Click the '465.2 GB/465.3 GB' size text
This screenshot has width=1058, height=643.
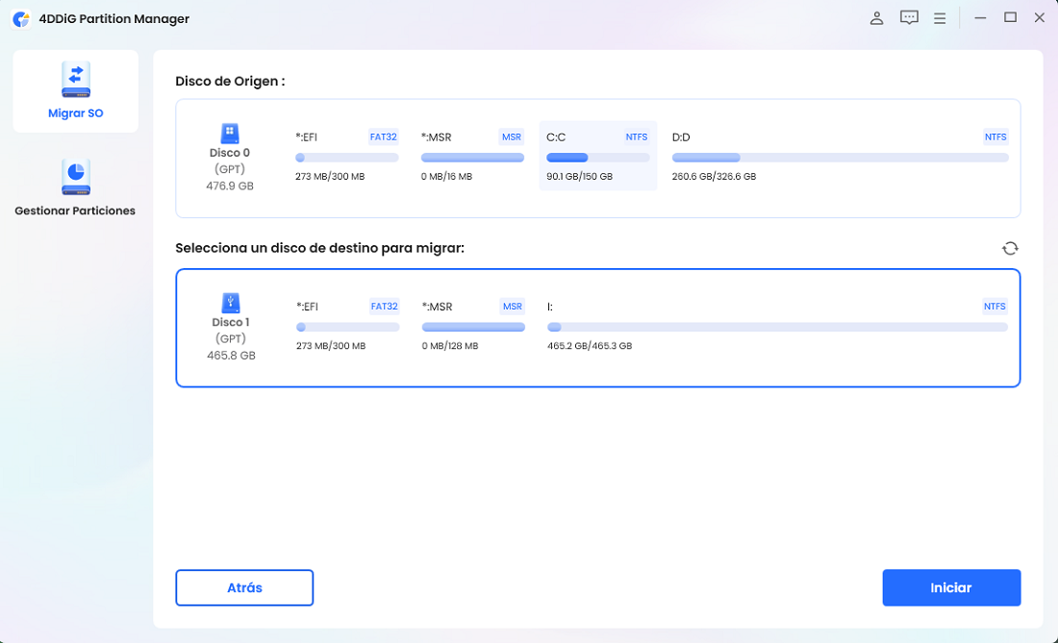(590, 346)
